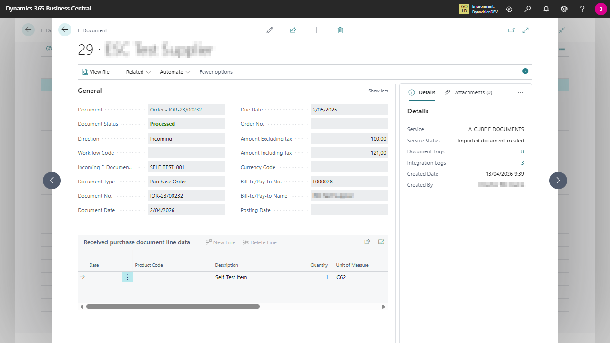The image size is (610, 343).
Task: Open notifications bell
Action: (x=546, y=9)
